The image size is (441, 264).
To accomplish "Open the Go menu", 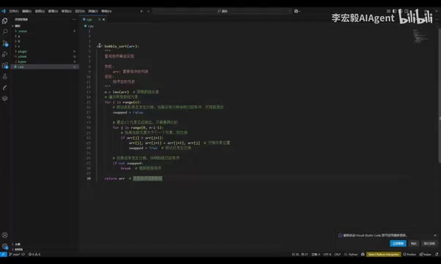I will pos(67,11).
